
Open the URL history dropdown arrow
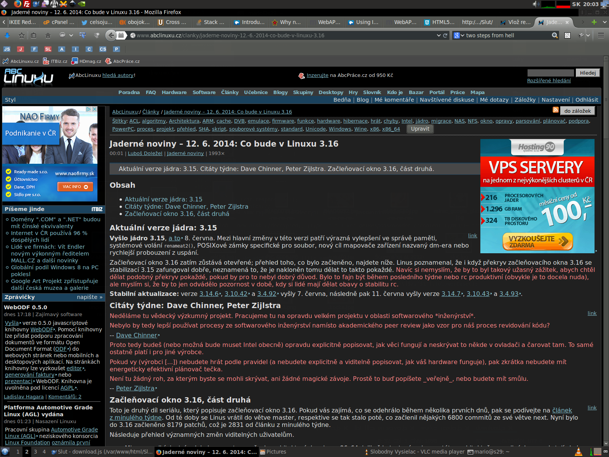[438, 35]
